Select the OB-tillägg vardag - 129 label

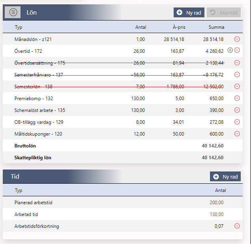tap(39, 122)
